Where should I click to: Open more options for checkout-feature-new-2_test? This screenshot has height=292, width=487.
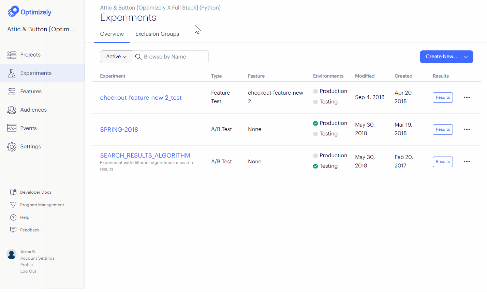(x=467, y=97)
